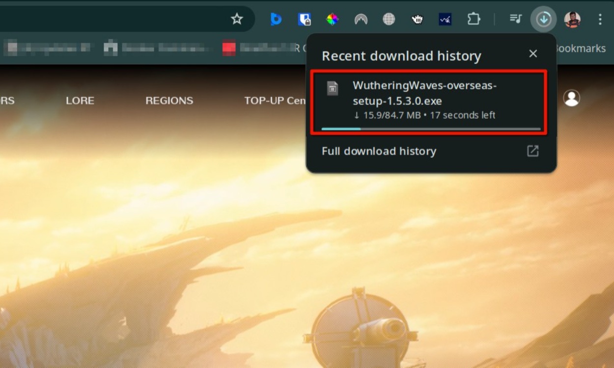Open the media controls music icon
Screen dimensions: 614x368
click(515, 19)
